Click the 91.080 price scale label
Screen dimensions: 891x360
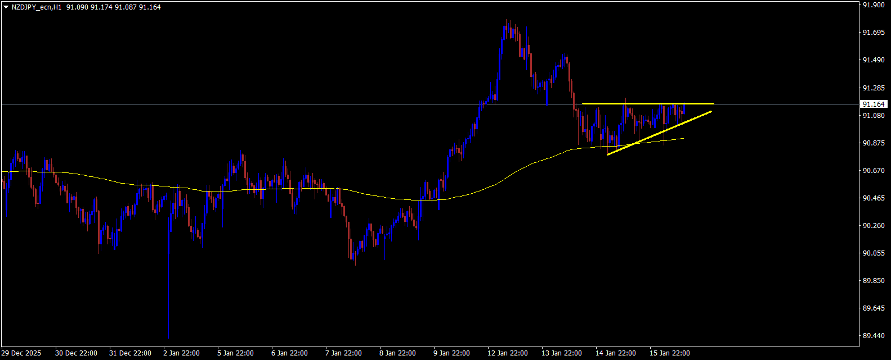(x=874, y=116)
